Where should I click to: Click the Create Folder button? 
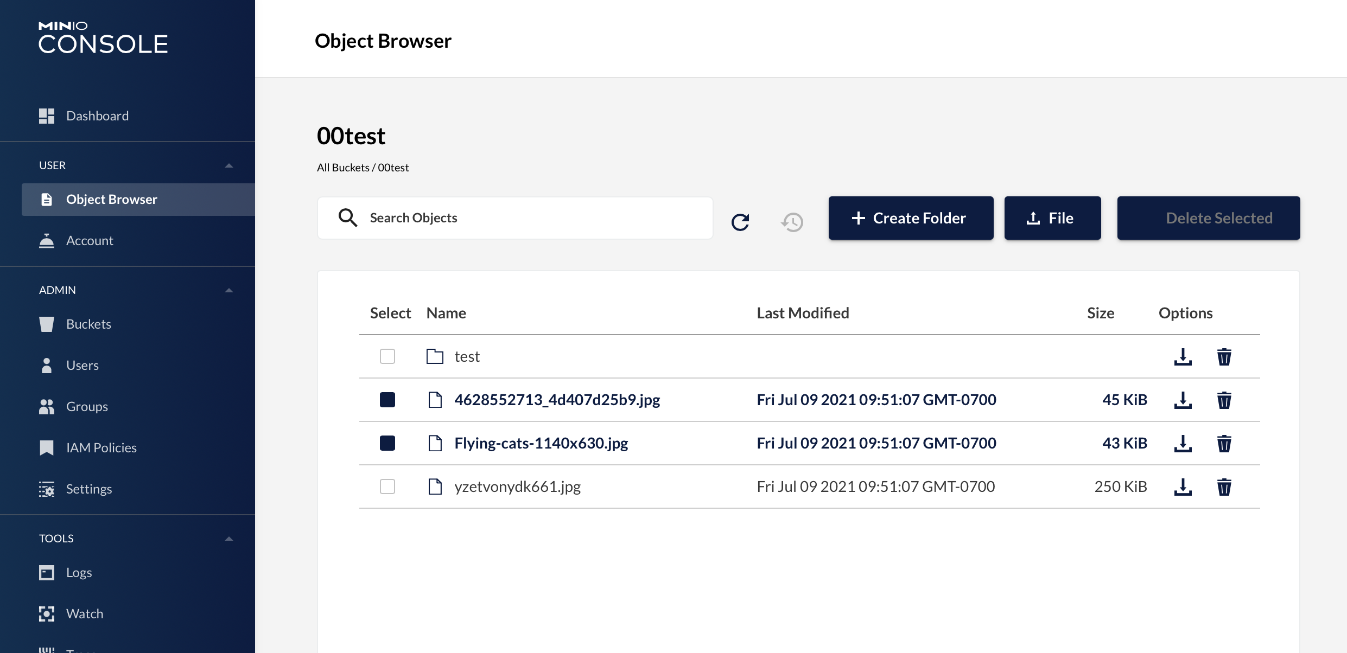pos(911,218)
